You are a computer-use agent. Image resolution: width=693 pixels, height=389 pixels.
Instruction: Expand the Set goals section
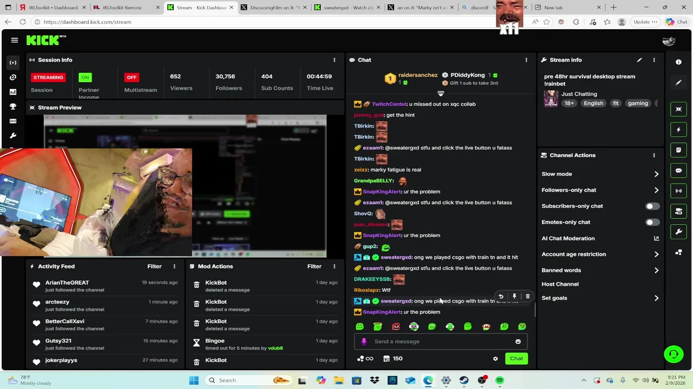point(656,298)
